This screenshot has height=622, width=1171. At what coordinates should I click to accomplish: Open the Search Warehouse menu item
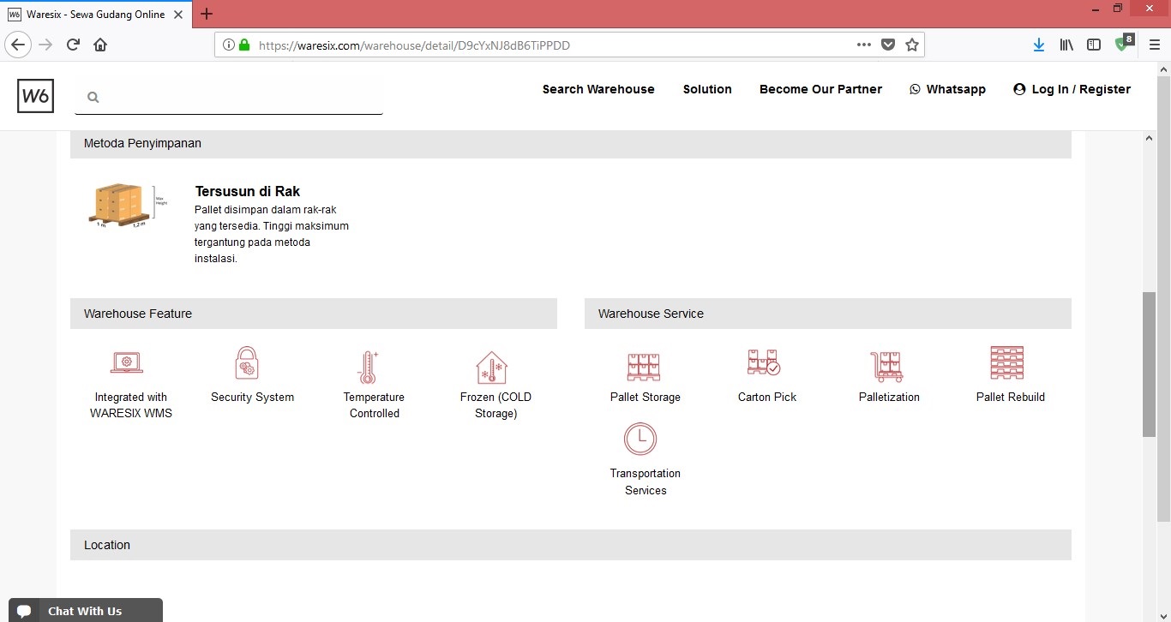tap(598, 89)
